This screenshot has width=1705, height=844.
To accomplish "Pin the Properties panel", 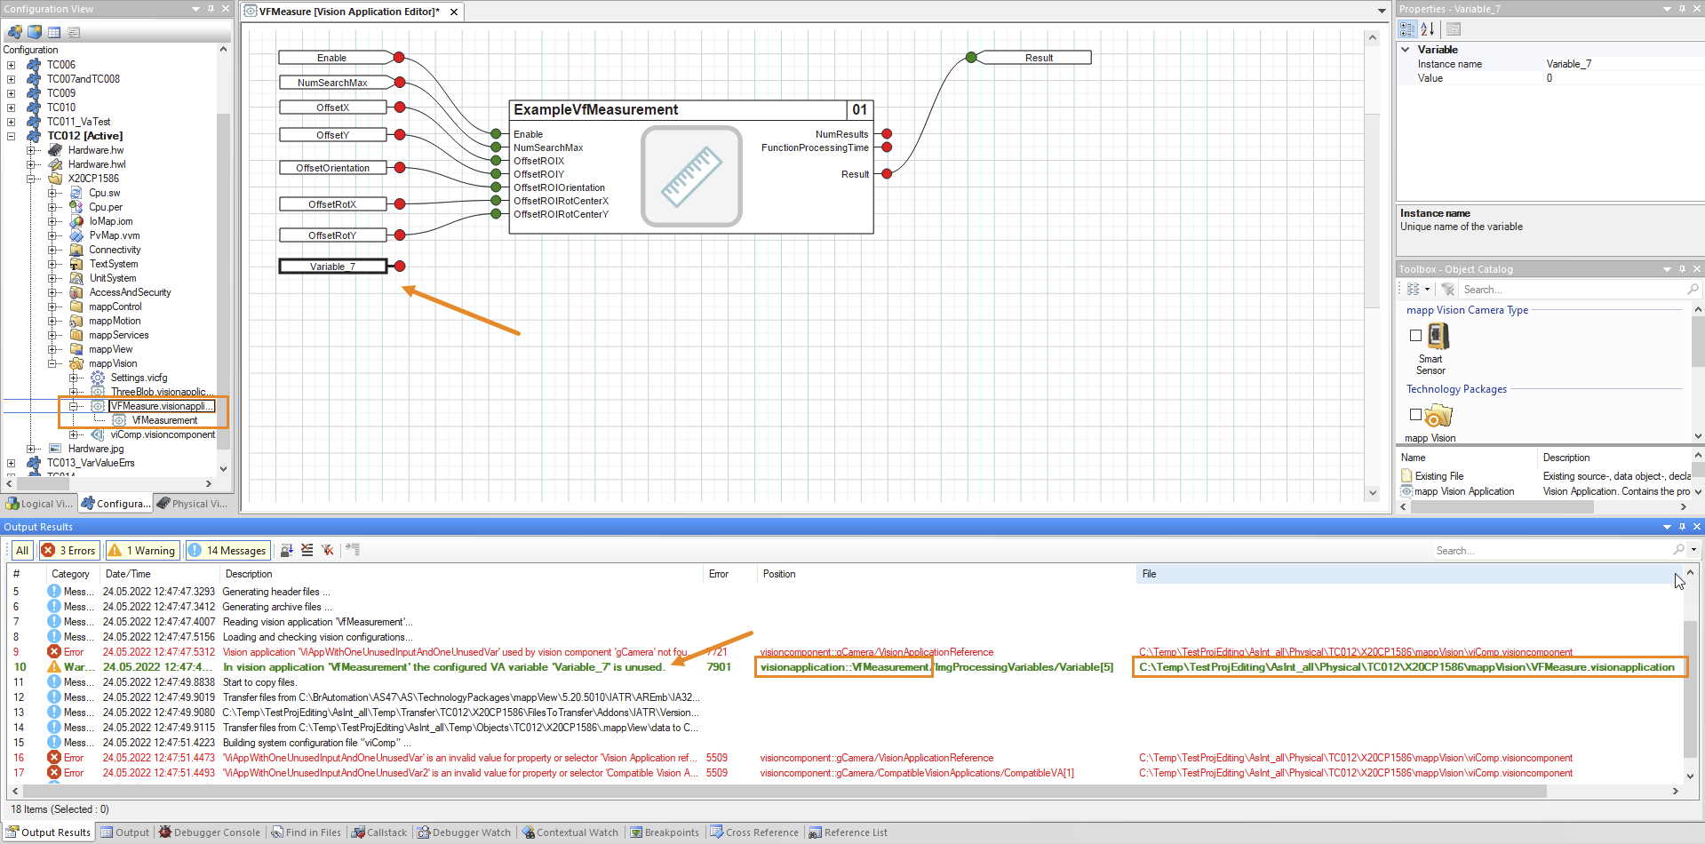I will 1682,9.
